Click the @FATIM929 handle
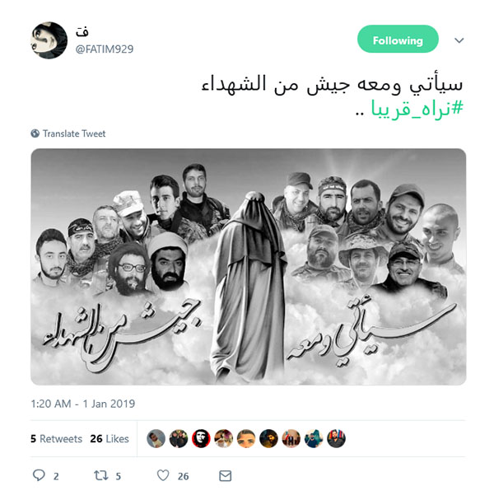The height and width of the screenshot is (500, 494). pyautogui.click(x=105, y=49)
